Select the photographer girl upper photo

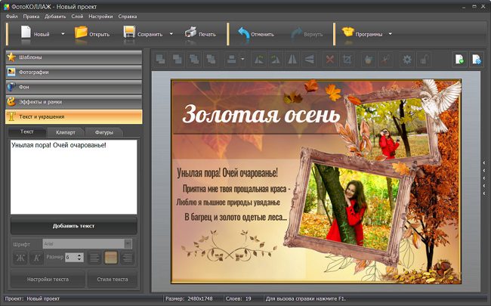click(x=395, y=129)
